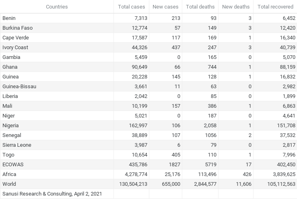297x211 pixels.
Task: Select World's new deaths value 11,606
Action: (x=244, y=184)
